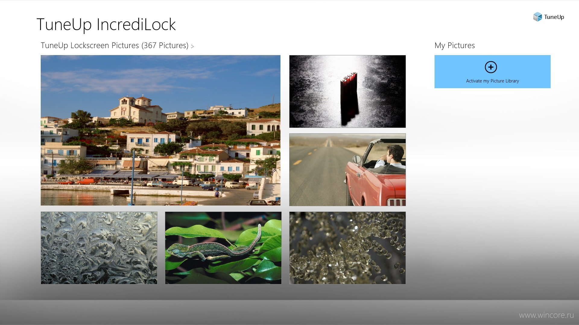Select the Activate my Picture Library label
Screen dimensions: 579x325
tap(492, 81)
